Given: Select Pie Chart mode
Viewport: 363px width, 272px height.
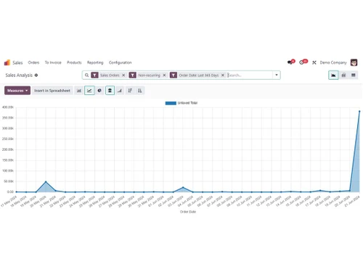Looking at the screenshot, I should pyautogui.click(x=99, y=91).
